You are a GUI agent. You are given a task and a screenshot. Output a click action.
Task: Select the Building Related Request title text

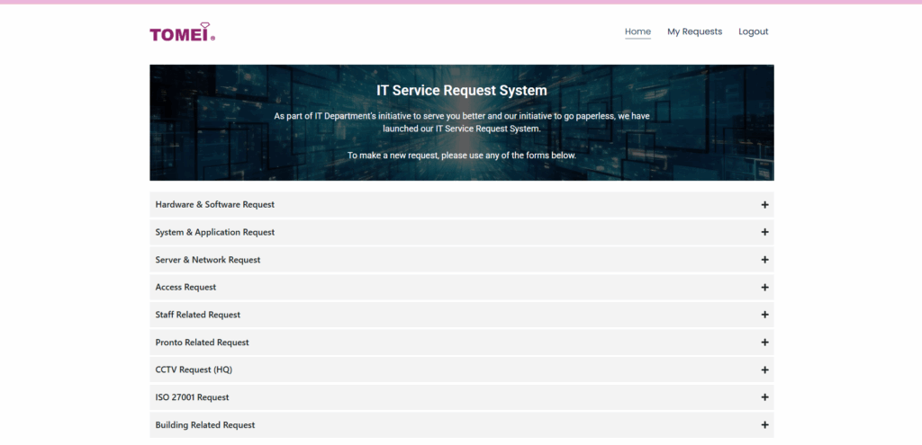point(204,425)
